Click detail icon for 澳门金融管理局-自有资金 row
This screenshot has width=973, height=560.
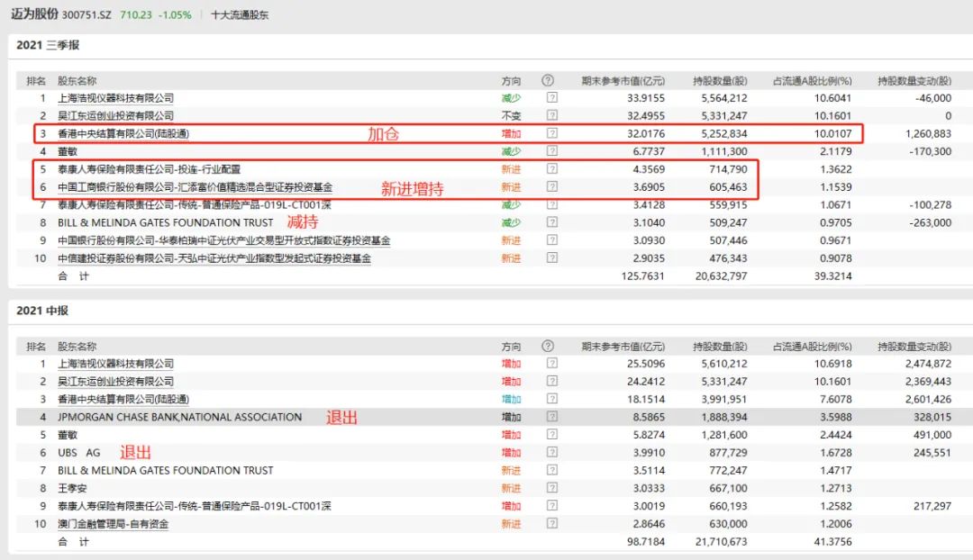[x=552, y=524]
